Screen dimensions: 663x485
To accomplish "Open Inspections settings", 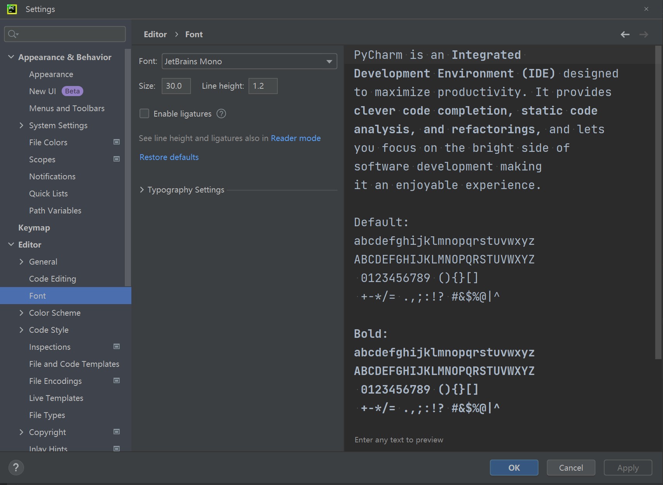I will 50,347.
